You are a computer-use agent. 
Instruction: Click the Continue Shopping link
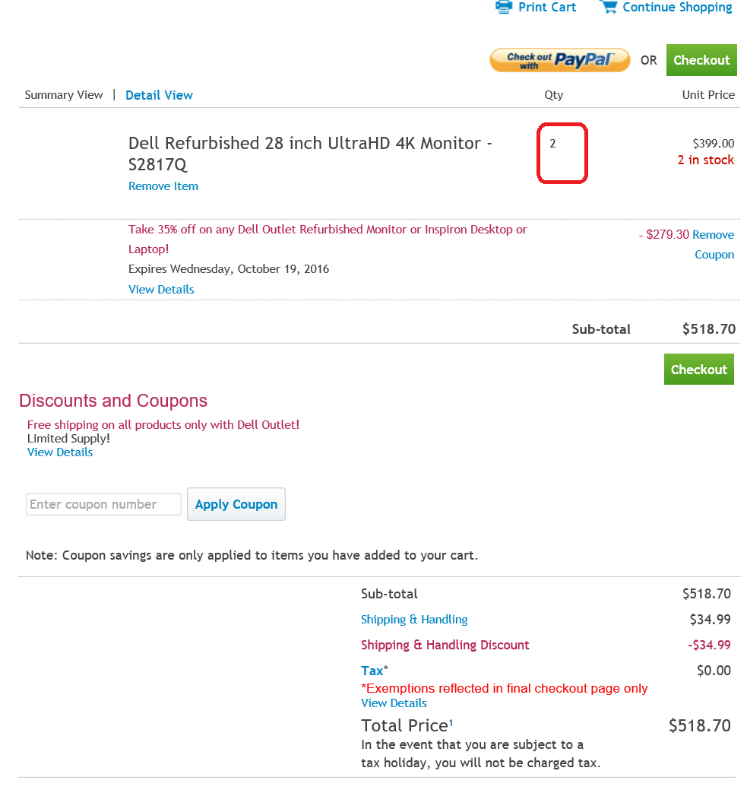[x=677, y=8]
